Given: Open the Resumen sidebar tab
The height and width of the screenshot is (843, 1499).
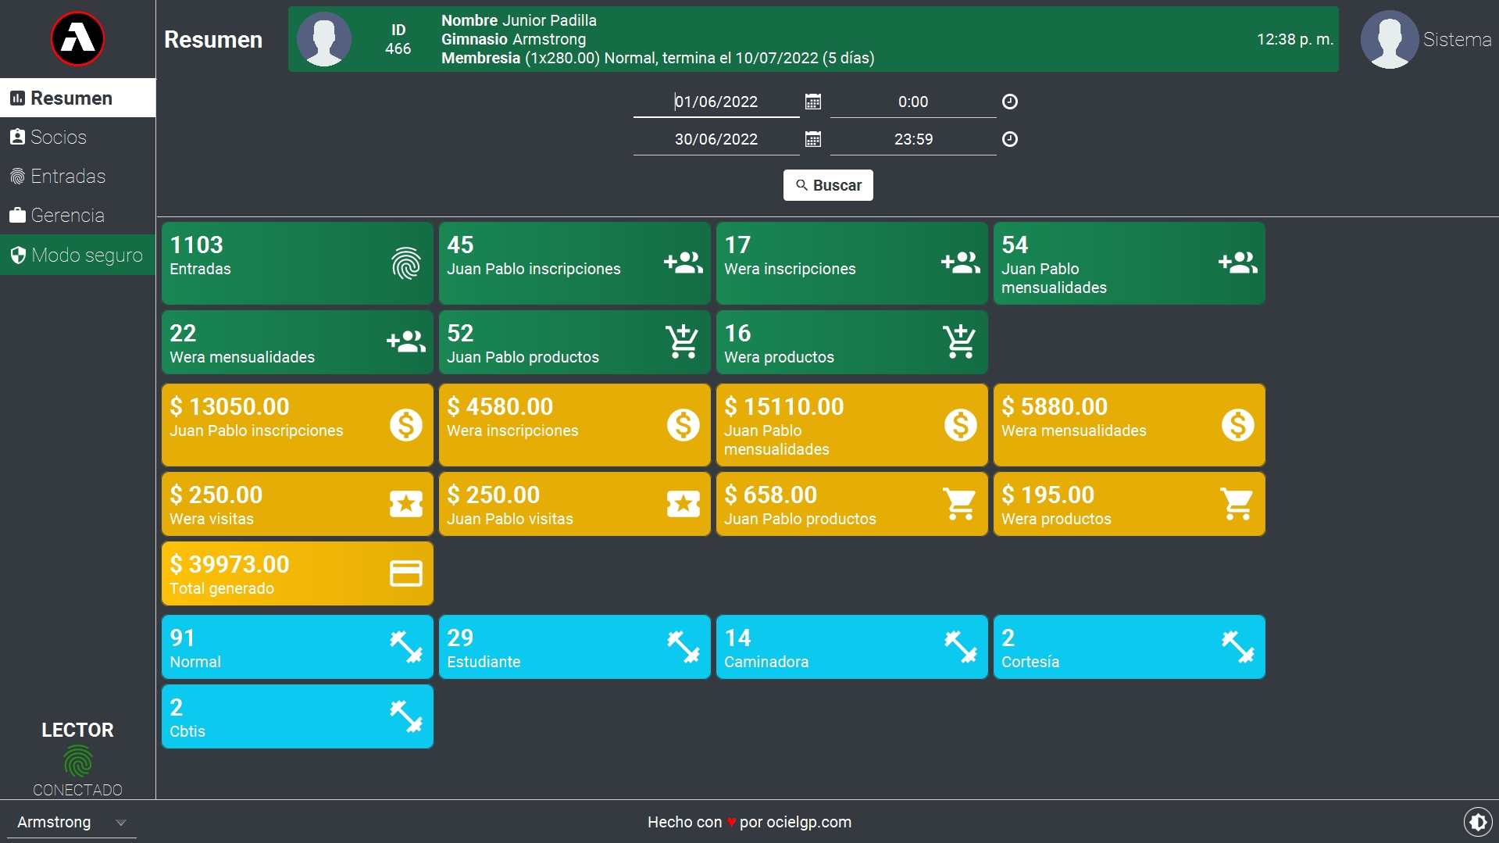Looking at the screenshot, I should click(x=77, y=98).
